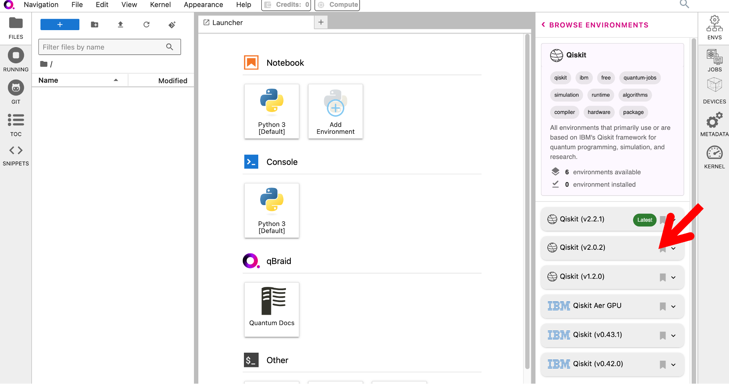Open the Quantum Docs launcher card
Image resolution: width=729 pixels, height=384 pixels.
tap(272, 310)
